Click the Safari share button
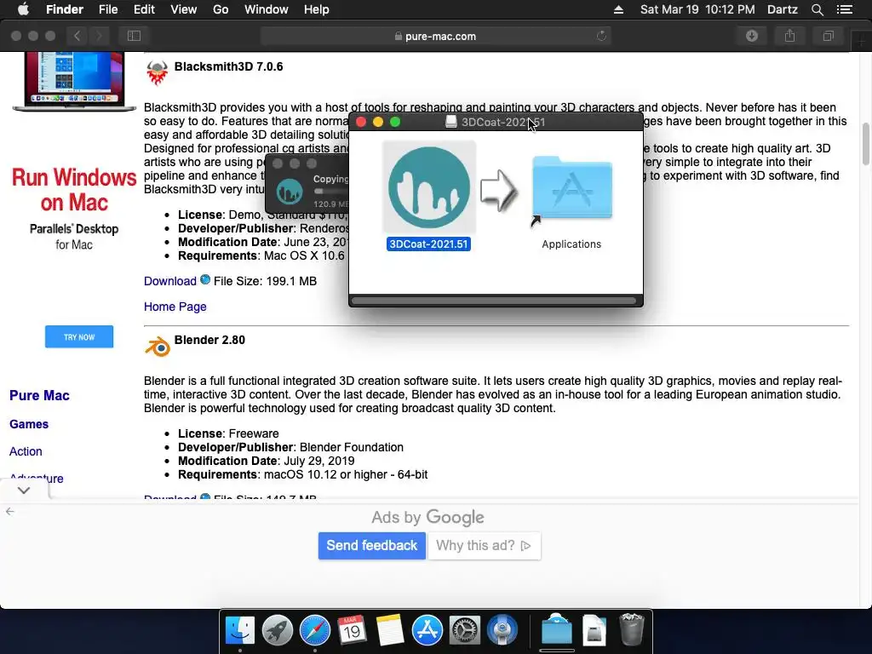This screenshot has height=654, width=872. tap(789, 36)
